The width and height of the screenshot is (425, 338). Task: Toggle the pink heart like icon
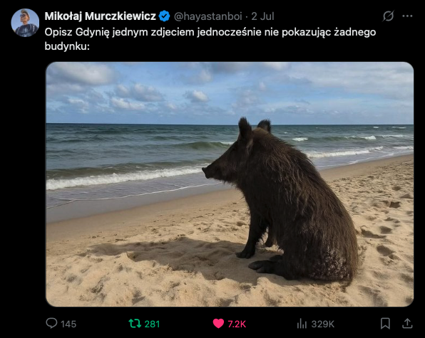[218, 323]
